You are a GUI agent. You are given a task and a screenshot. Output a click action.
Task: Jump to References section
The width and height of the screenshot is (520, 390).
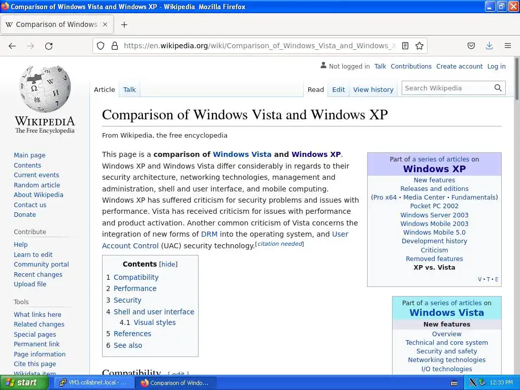[x=133, y=334]
